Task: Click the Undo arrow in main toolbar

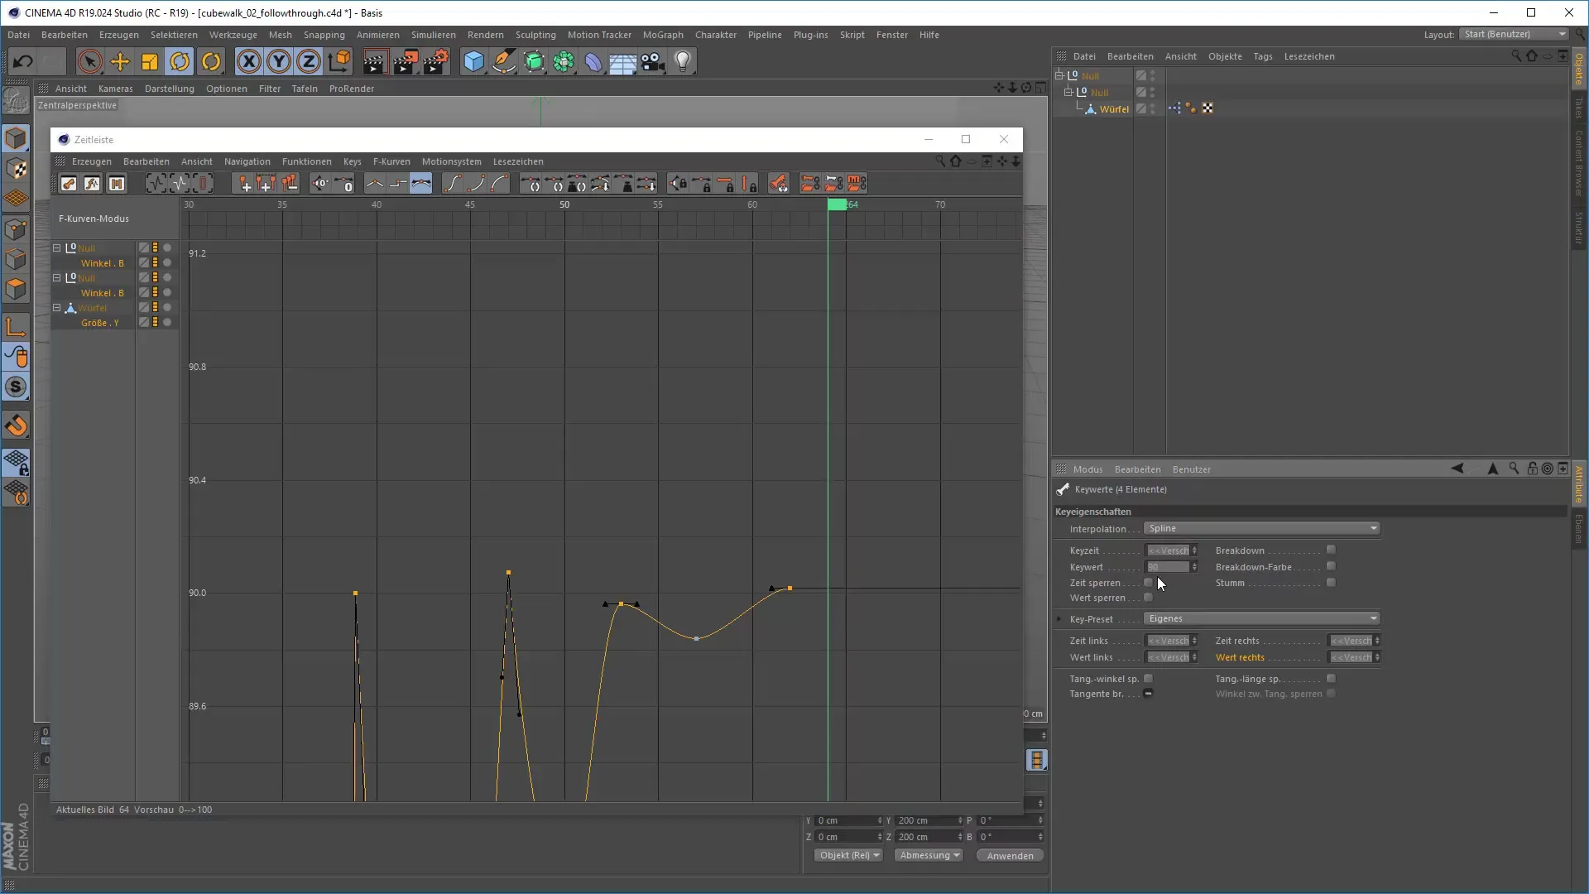Action: [22, 61]
